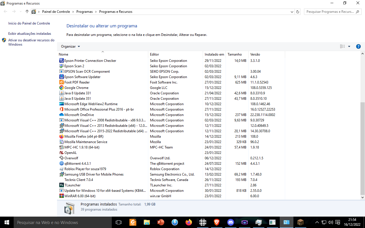Sort by the Instalado em column header
Screen dimensions: 365x228
(214, 54)
